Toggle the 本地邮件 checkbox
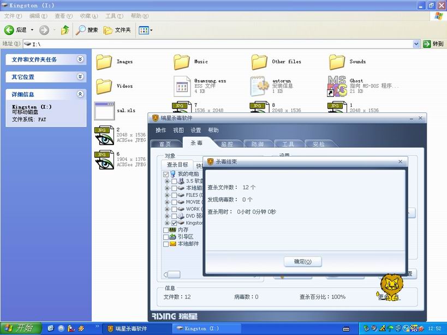Screen dimensions: 447x335 [x=166, y=244]
